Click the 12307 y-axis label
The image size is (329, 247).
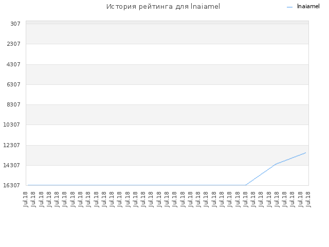[x=12, y=145]
